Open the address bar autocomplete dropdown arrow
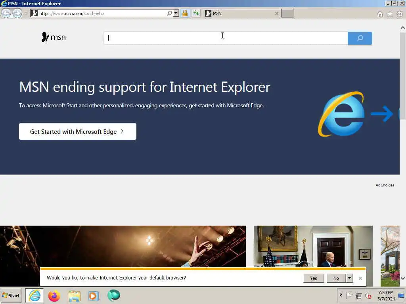406x304 pixels. coord(176,13)
